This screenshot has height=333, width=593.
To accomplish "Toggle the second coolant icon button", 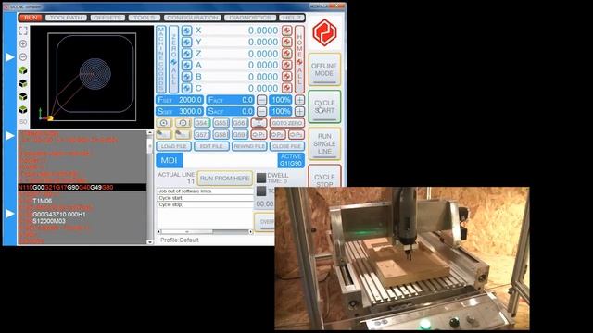I will pyautogui.click(x=183, y=134).
